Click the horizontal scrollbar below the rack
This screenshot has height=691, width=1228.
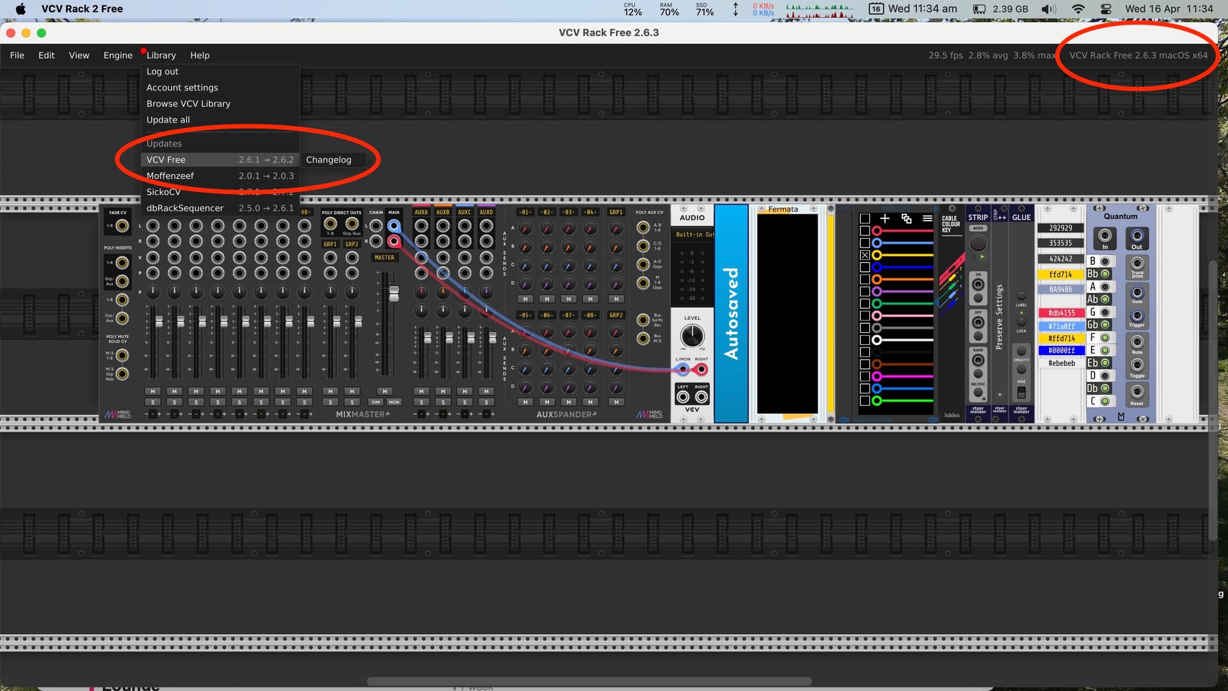[589, 681]
